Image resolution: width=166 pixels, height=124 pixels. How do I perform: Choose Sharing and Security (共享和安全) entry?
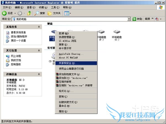(x=76, y=63)
